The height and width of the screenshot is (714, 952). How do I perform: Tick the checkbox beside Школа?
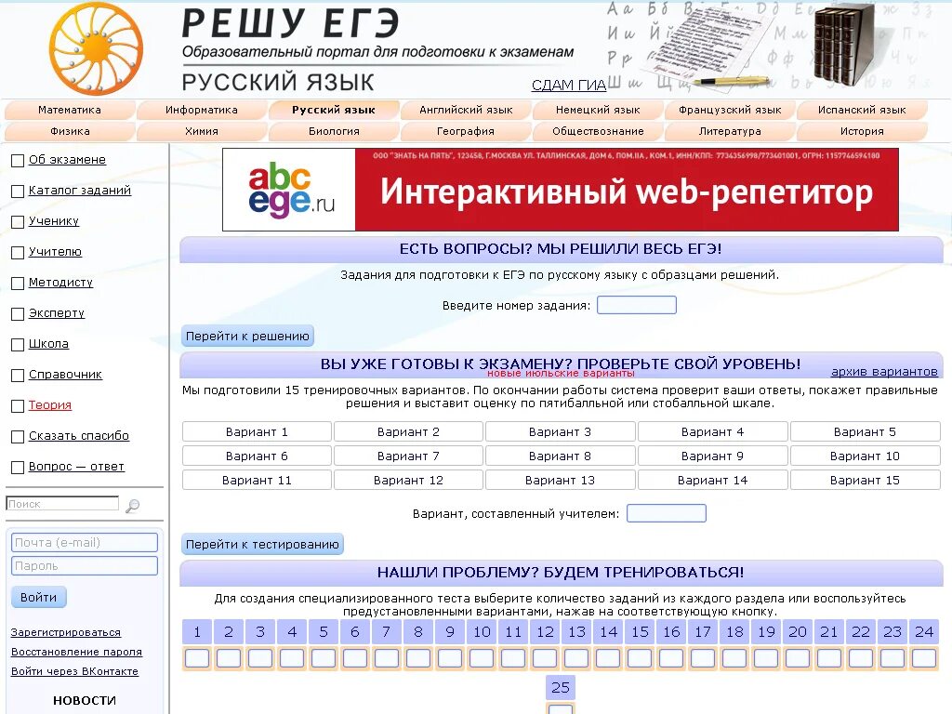coord(18,344)
